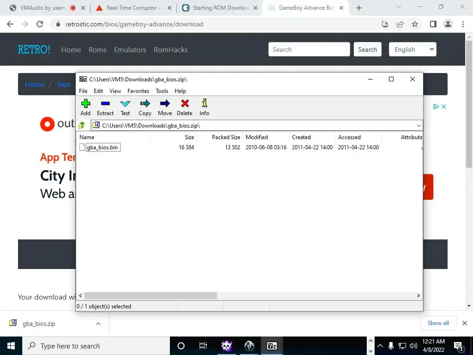This screenshot has width=473, height=355.
Task: Open the Help menu in 7-Zip
Action: pyautogui.click(x=181, y=91)
